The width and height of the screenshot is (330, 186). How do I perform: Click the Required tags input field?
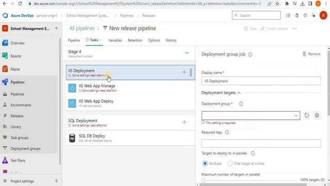pos(261,144)
